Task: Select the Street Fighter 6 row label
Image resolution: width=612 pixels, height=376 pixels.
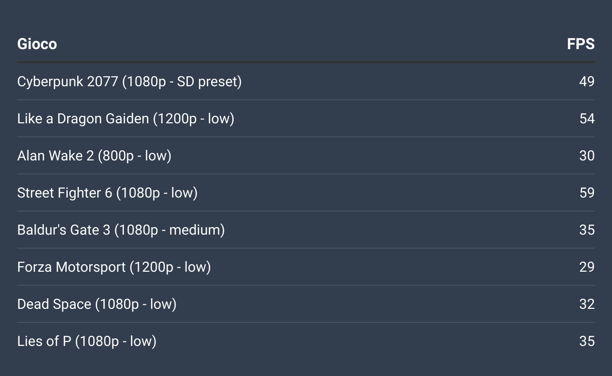Action: pos(107,193)
